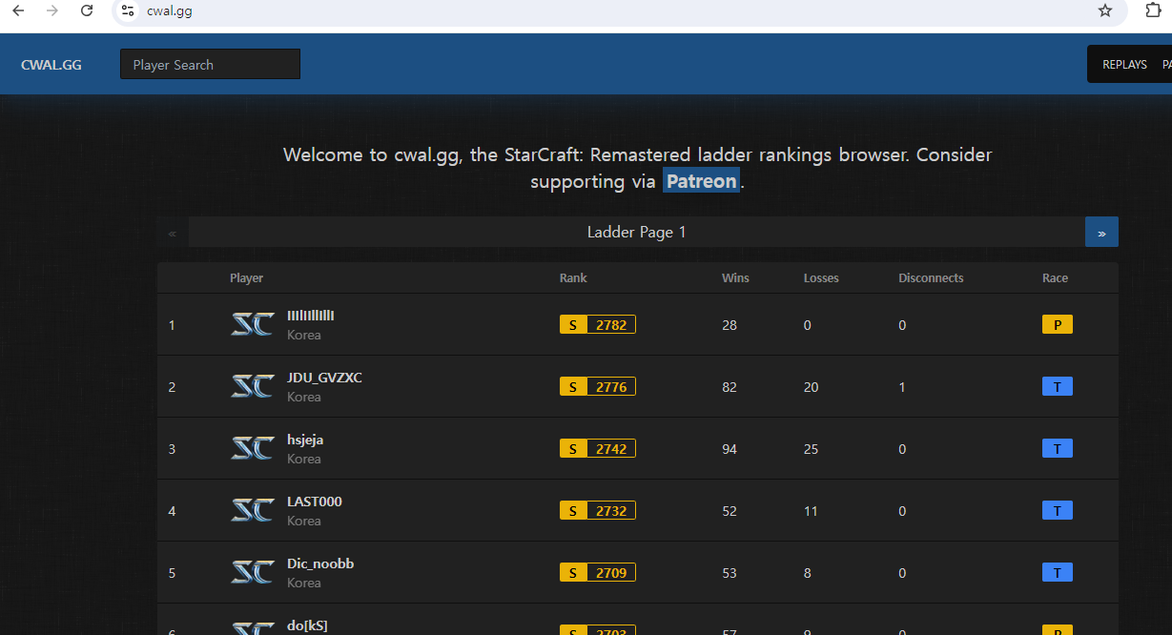Click wins value 82 for JDU_GVZXC
The height and width of the screenshot is (635, 1172).
click(730, 387)
